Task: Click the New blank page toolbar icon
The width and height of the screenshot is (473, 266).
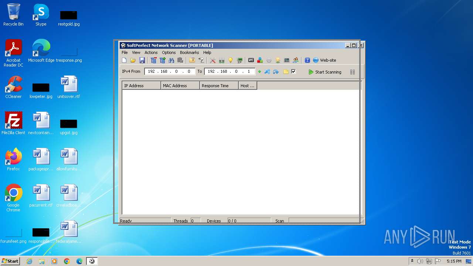Action: point(124,60)
